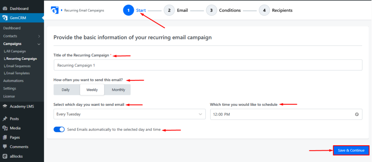
Task: Click the 12:00 PM schedule time field
Action: point(286,114)
